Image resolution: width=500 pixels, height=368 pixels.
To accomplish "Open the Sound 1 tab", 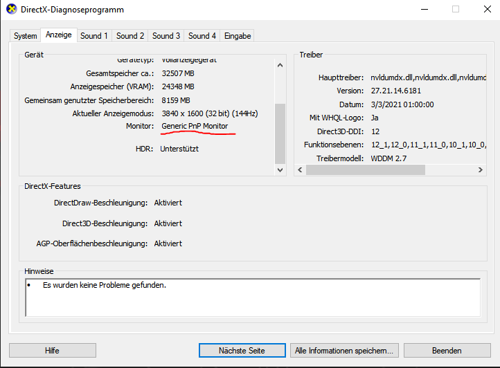I will pos(94,36).
